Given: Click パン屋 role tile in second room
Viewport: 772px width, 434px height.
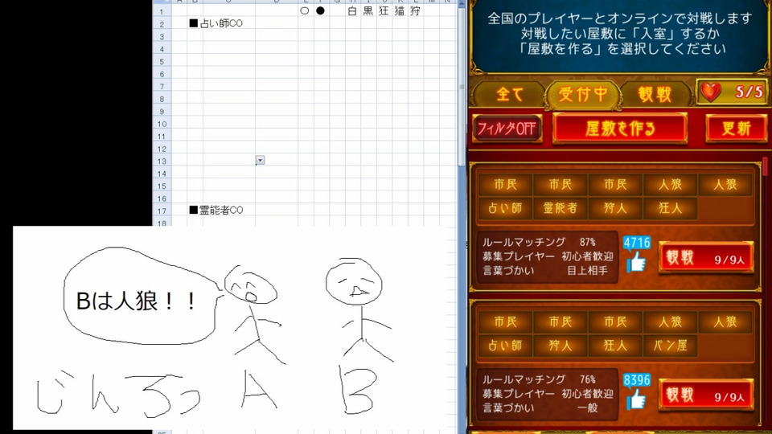Looking at the screenshot, I should (670, 345).
